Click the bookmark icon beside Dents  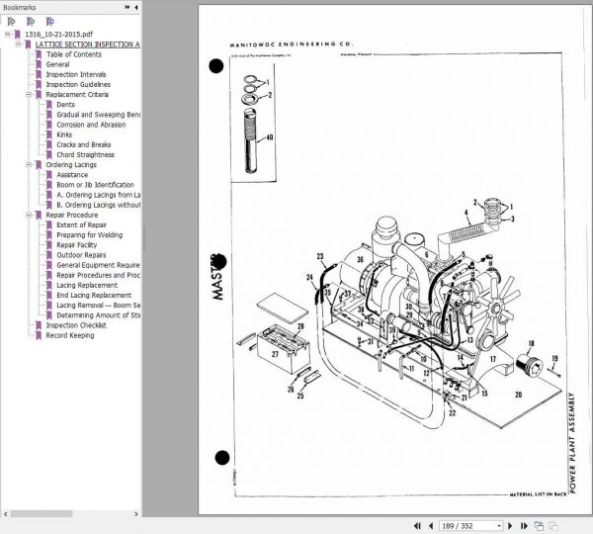49,105
